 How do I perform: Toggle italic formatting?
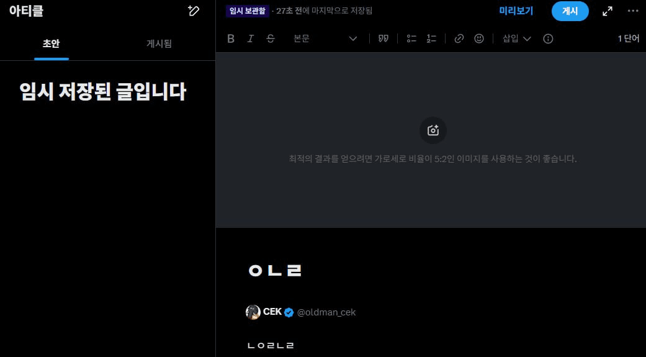pyautogui.click(x=251, y=38)
